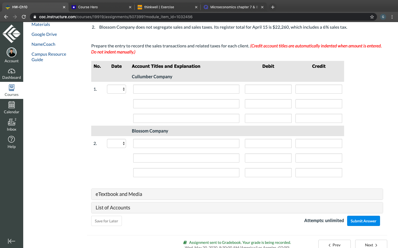The image size is (398, 248).
Task: Click first credit field for Cullumber Company
Action: coord(319,89)
